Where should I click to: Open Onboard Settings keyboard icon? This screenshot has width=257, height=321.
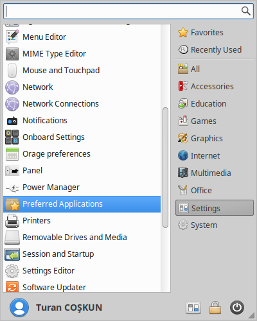12,137
